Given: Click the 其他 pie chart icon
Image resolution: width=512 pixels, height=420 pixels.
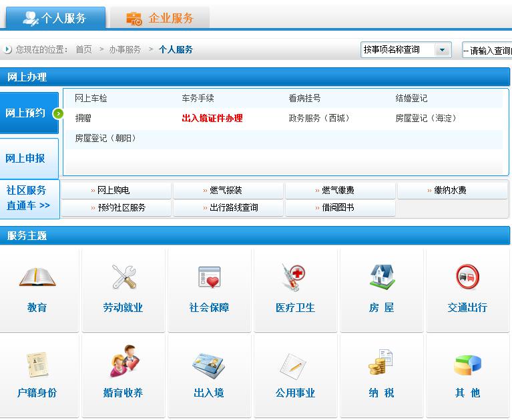Looking at the screenshot, I should (467, 365).
